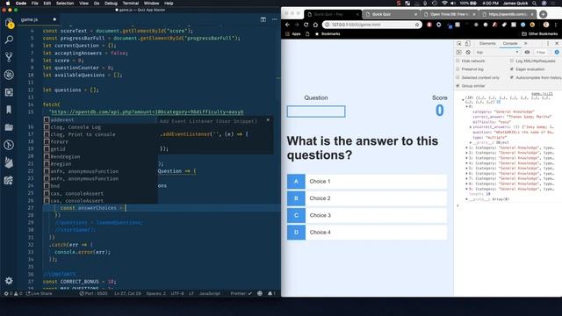
Task: Select answer Choice 3
Action: 367,215
